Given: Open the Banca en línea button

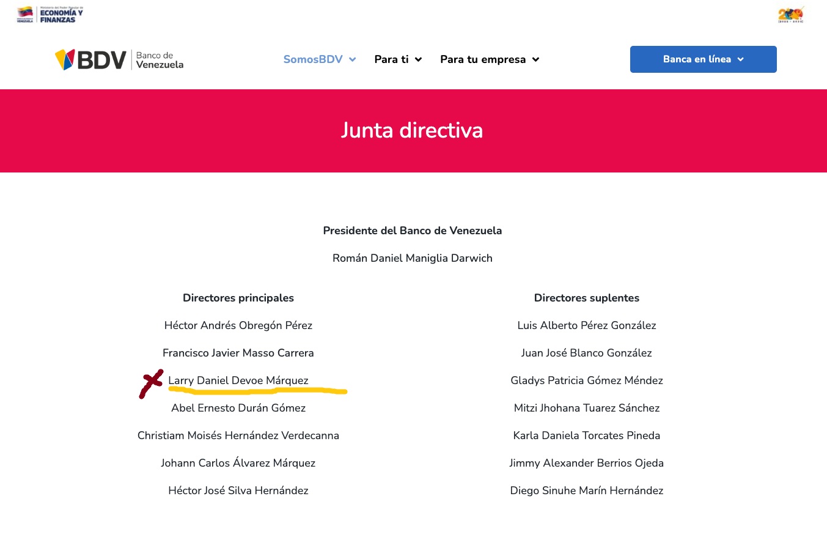Looking at the screenshot, I should click(x=703, y=59).
